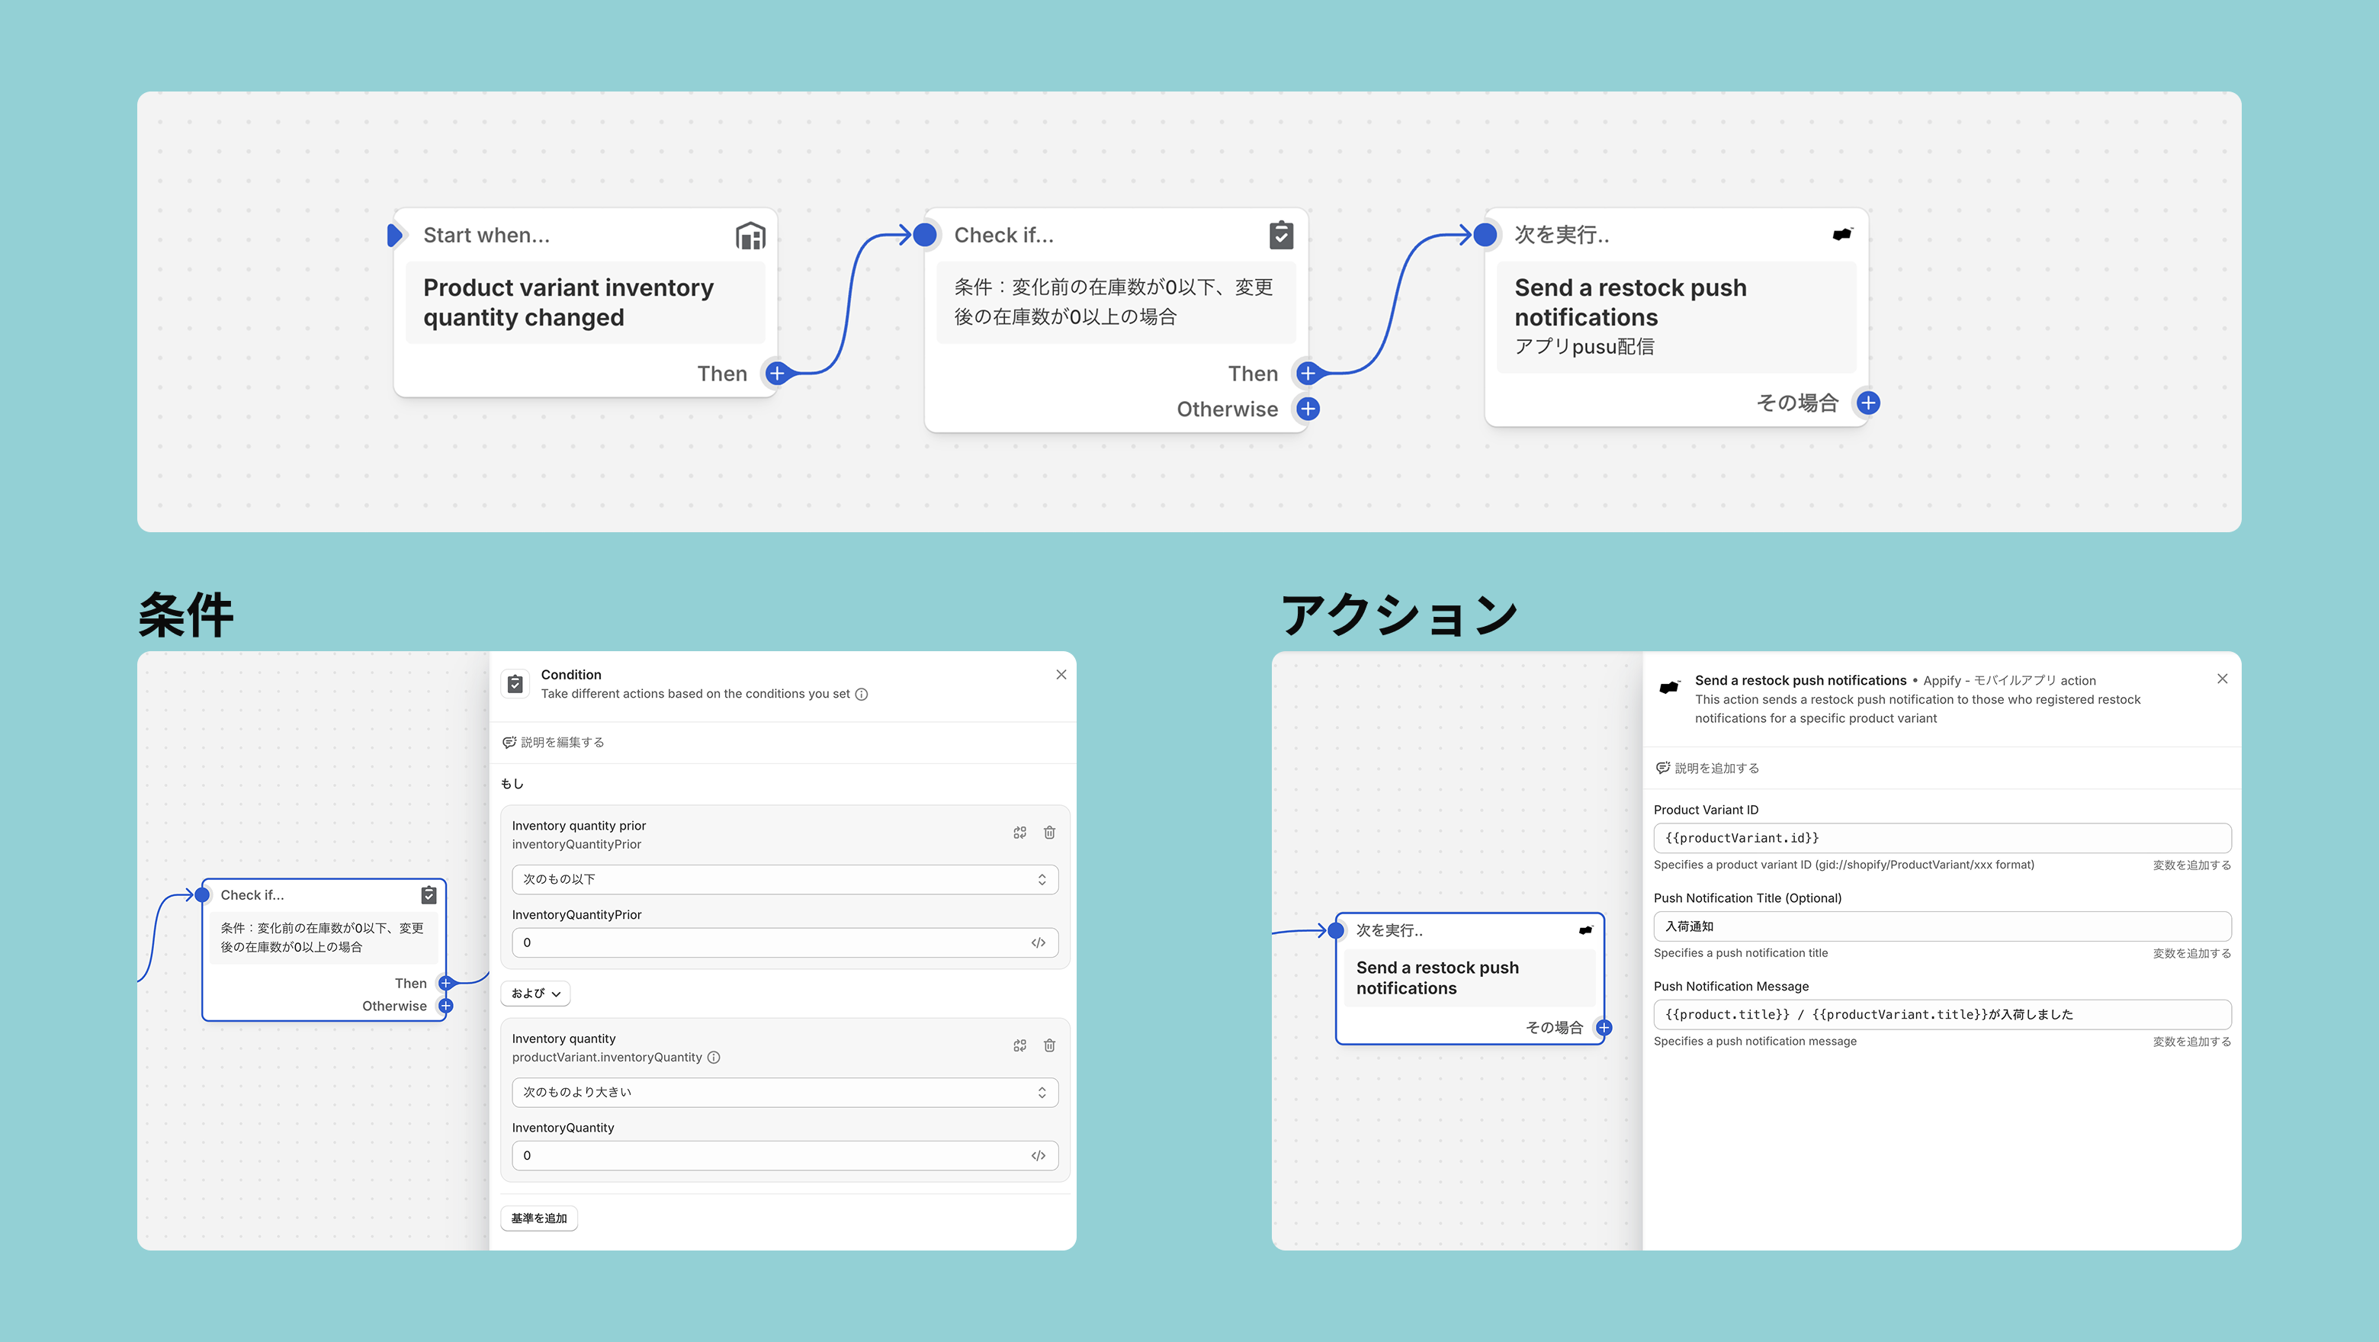Screen dimensions: 2379x1342
Task: Click 変数を追加する under Product Variant ID
Action: (x=2191, y=865)
